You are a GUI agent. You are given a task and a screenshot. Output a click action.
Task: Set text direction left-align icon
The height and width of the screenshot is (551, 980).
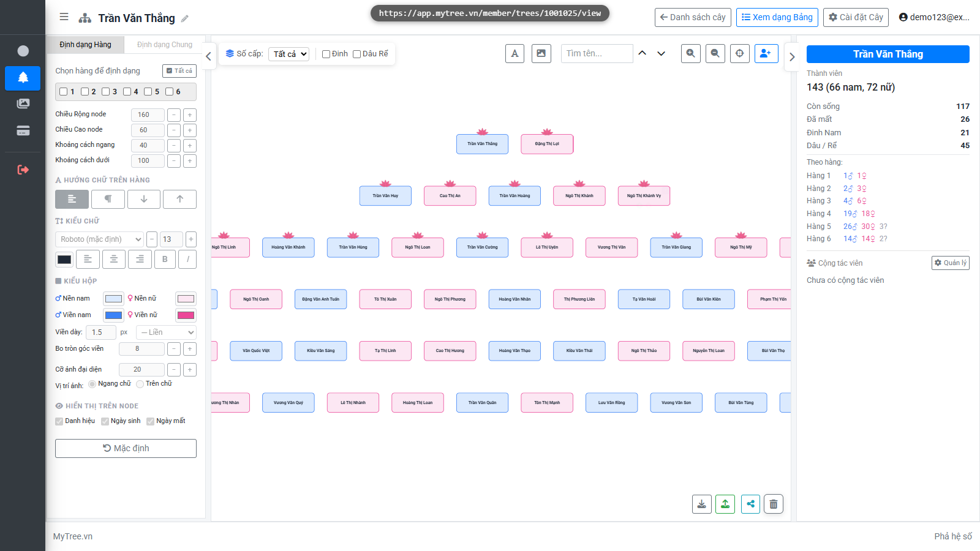(72, 199)
